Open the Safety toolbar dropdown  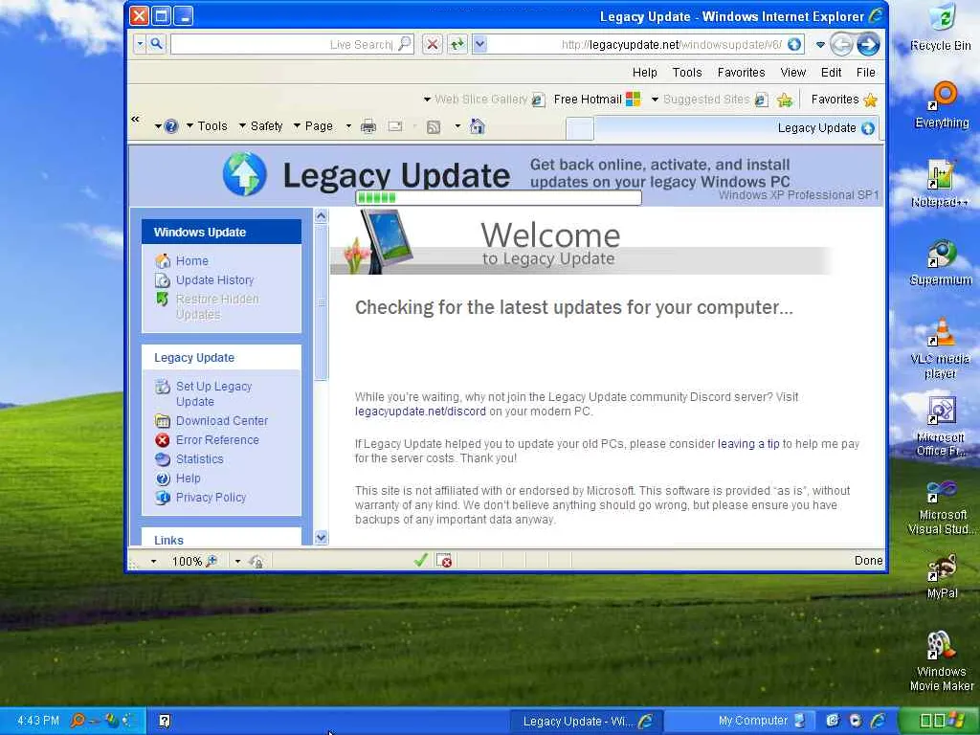(x=261, y=126)
